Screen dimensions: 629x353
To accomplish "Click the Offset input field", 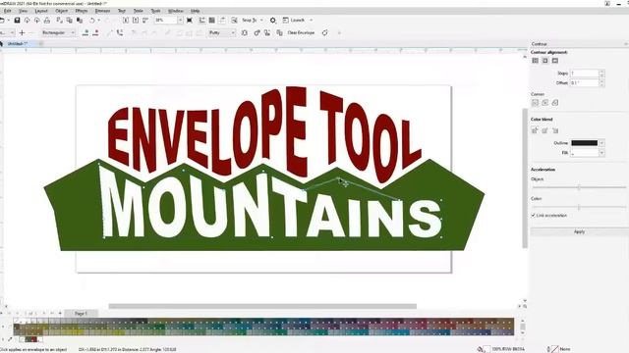I will (585, 82).
